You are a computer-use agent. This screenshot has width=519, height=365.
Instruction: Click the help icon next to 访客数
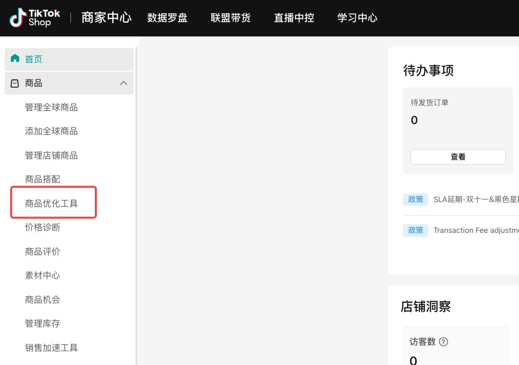click(x=443, y=342)
